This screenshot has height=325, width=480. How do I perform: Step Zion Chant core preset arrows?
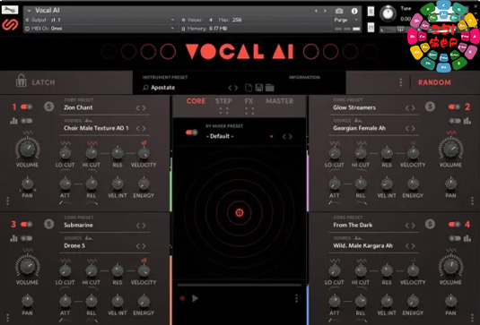click(x=141, y=107)
